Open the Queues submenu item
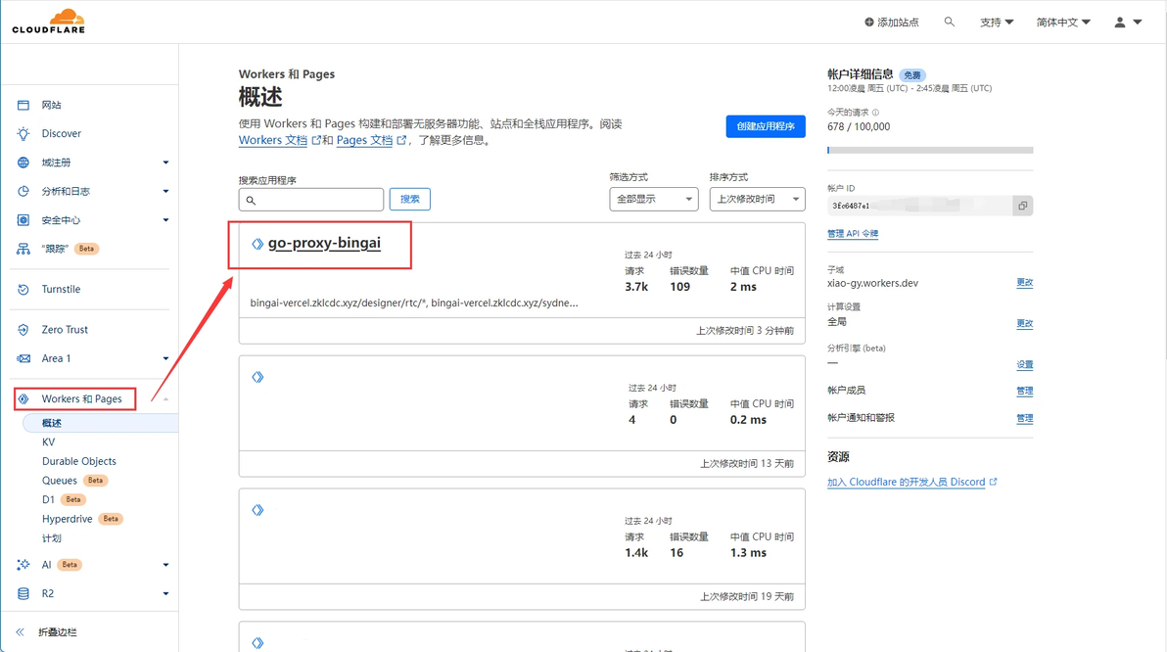 coord(60,481)
